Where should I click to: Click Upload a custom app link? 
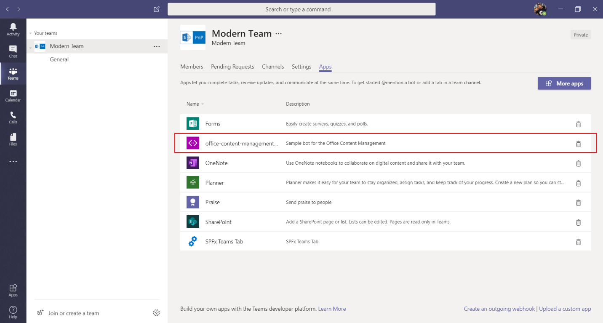coord(565,309)
